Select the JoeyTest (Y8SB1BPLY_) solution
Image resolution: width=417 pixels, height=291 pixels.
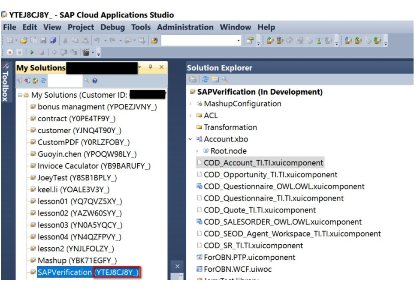click(x=77, y=178)
